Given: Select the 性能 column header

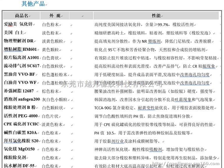Looking at the screenshot, I should coord(156,16).
